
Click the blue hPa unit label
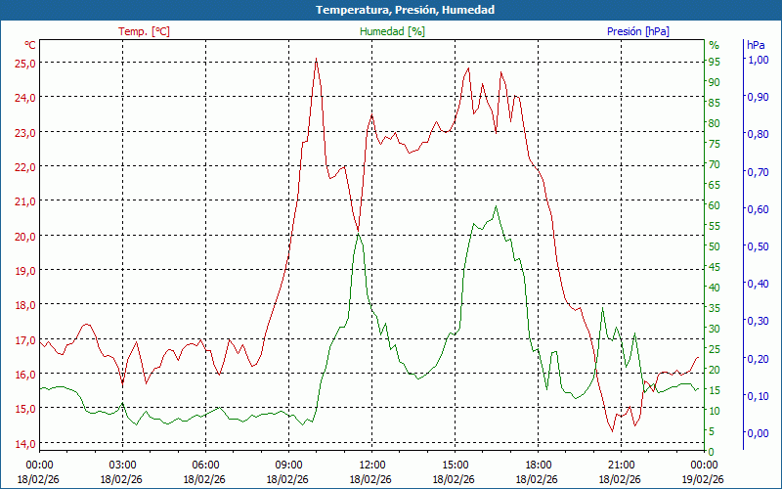756,45
